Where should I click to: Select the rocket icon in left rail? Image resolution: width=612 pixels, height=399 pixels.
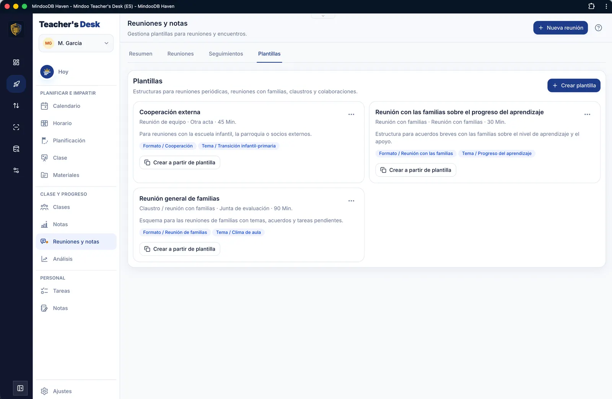click(x=16, y=84)
